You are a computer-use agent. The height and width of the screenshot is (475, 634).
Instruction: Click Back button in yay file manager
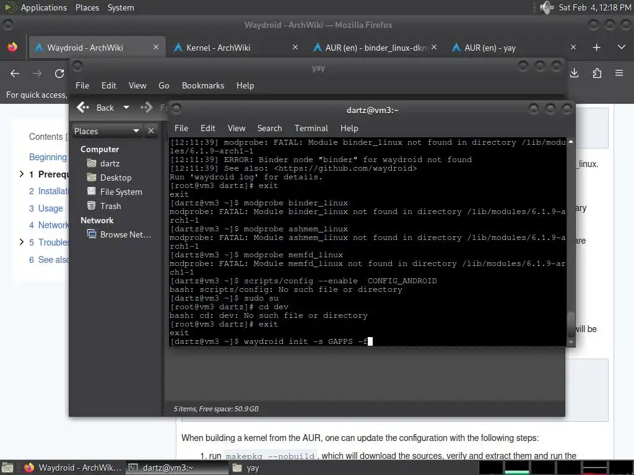95,108
